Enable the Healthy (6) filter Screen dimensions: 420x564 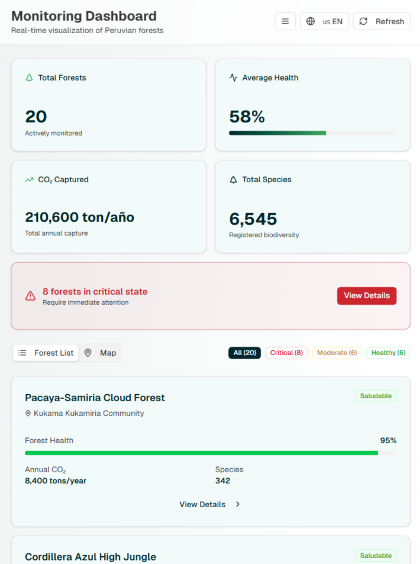[x=388, y=352]
